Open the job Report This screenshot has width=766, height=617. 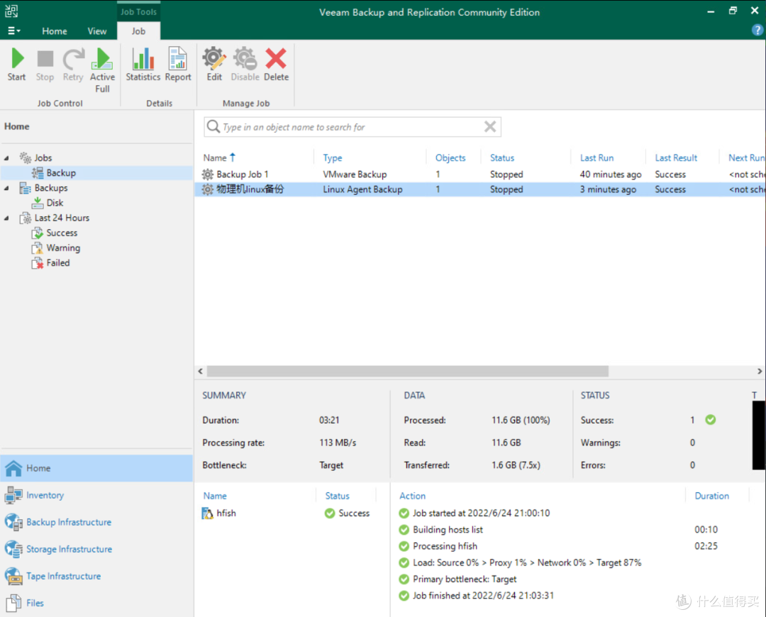(178, 65)
